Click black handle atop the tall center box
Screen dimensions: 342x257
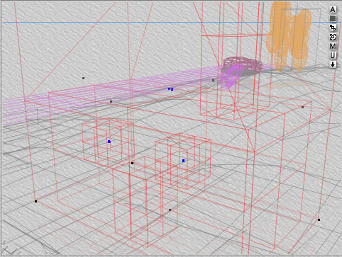click(132, 163)
